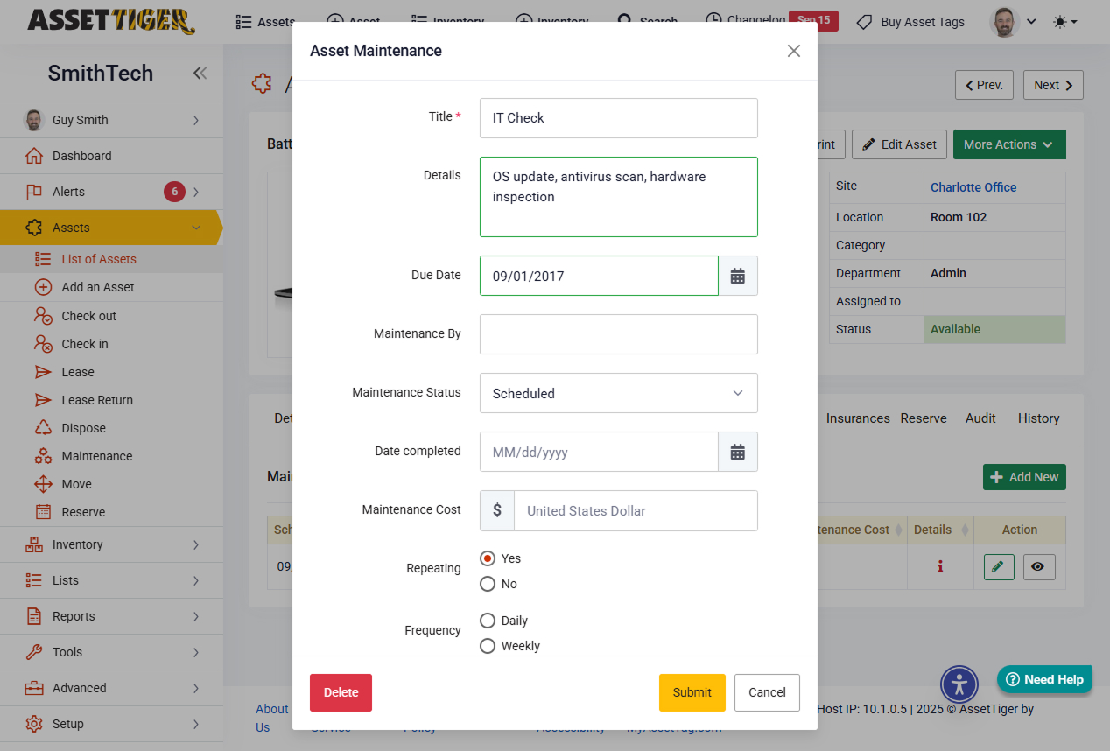Open the Audit tab

click(x=980, y=418)
